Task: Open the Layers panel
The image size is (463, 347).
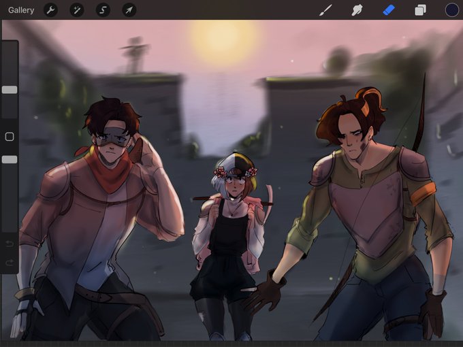Action: 420,10
